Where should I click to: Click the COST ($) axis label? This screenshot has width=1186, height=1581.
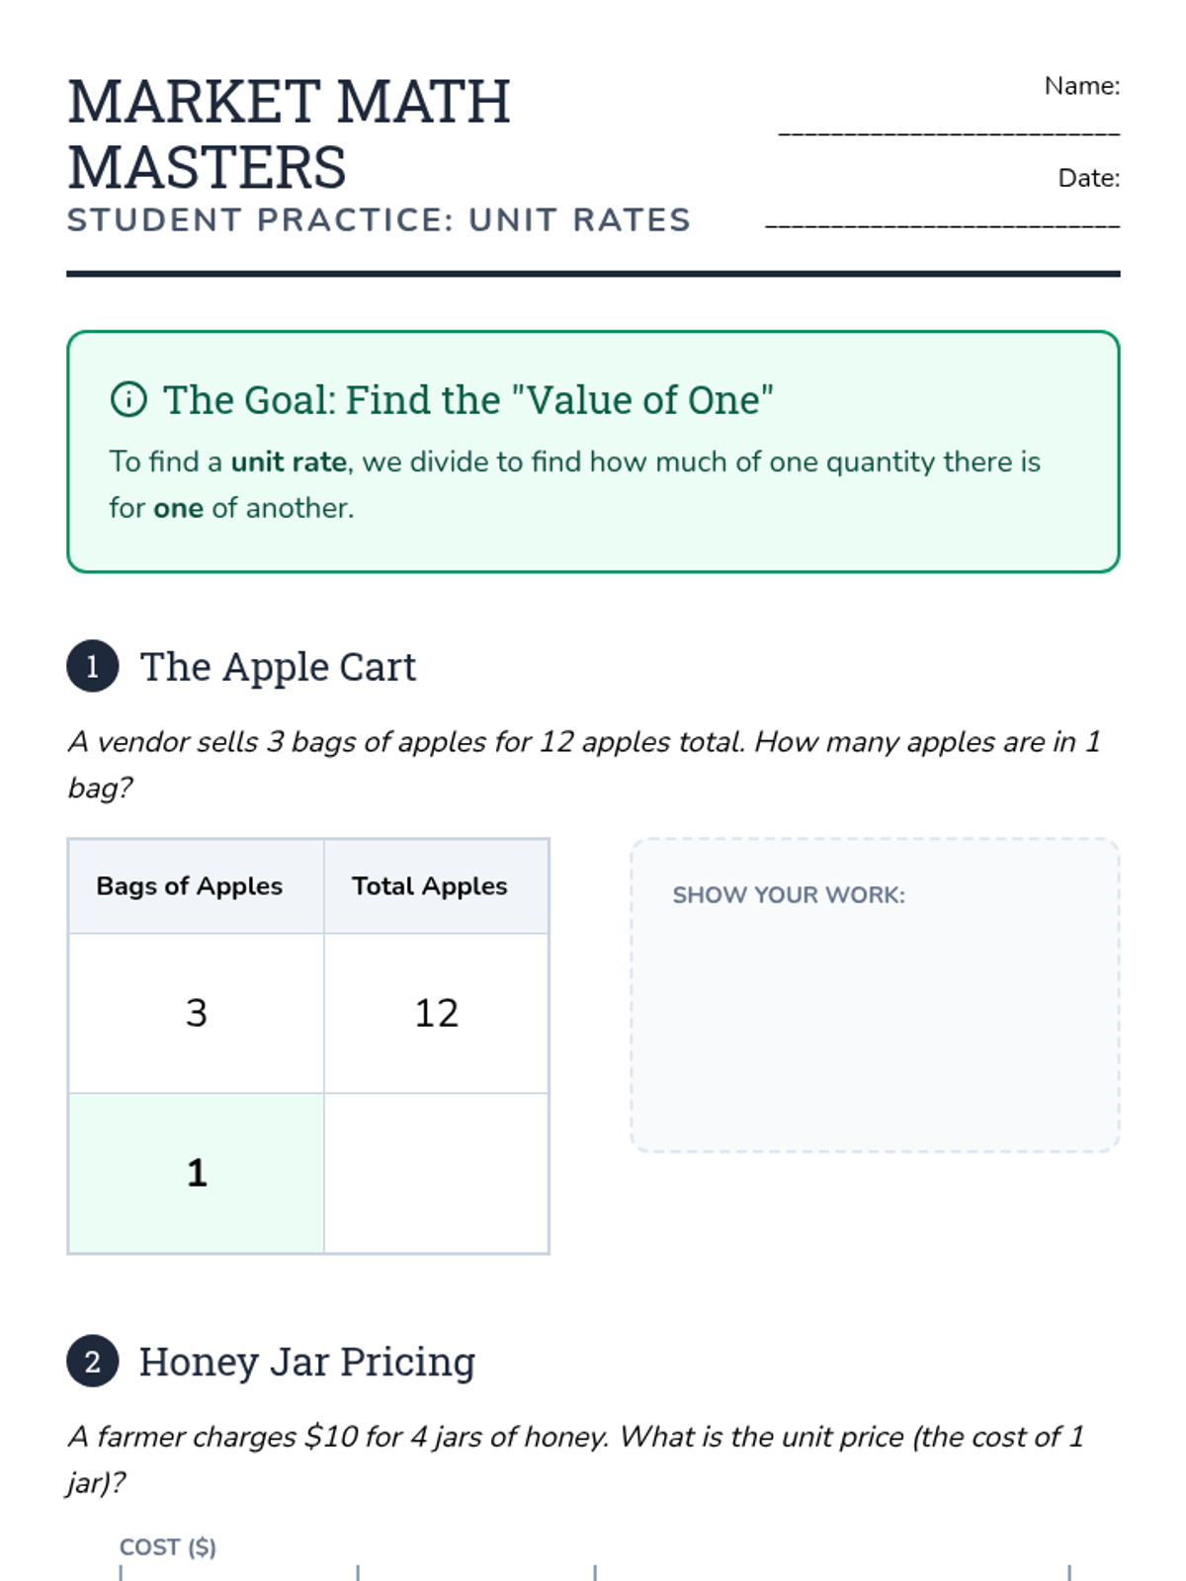pyautogui.click(x=168, y=1546)
